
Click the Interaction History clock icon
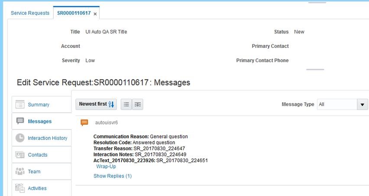(x=20, y=138)
